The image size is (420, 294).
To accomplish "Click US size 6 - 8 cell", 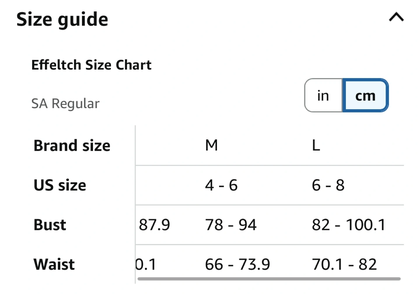I will [x=328, y=185].
